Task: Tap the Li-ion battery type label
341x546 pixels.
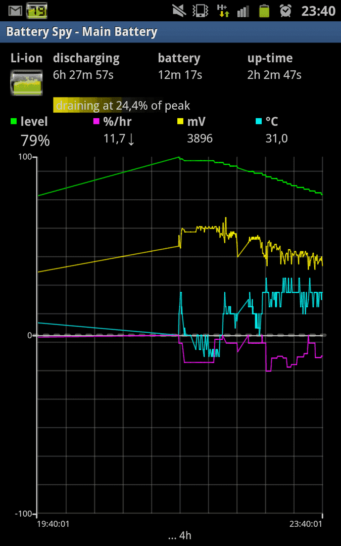Action: click(26, 58)
